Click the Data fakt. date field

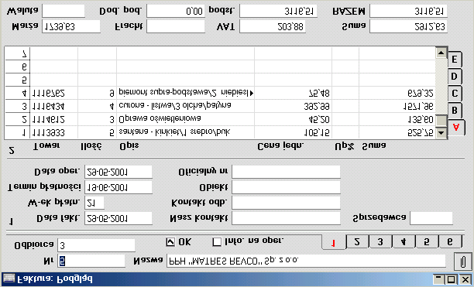click(x=118, y=218)
